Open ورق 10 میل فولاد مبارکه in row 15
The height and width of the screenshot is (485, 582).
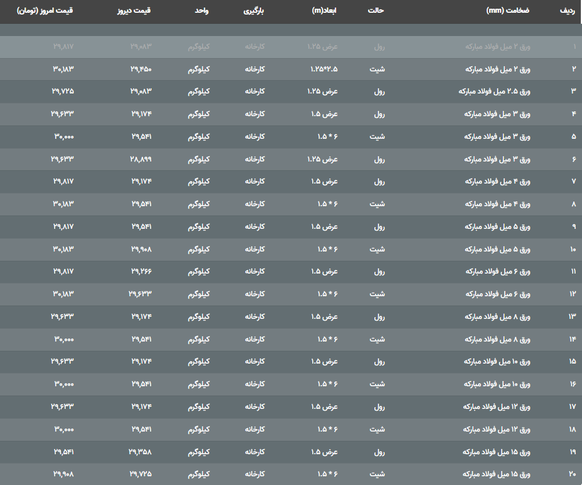(x=497, y=361)
